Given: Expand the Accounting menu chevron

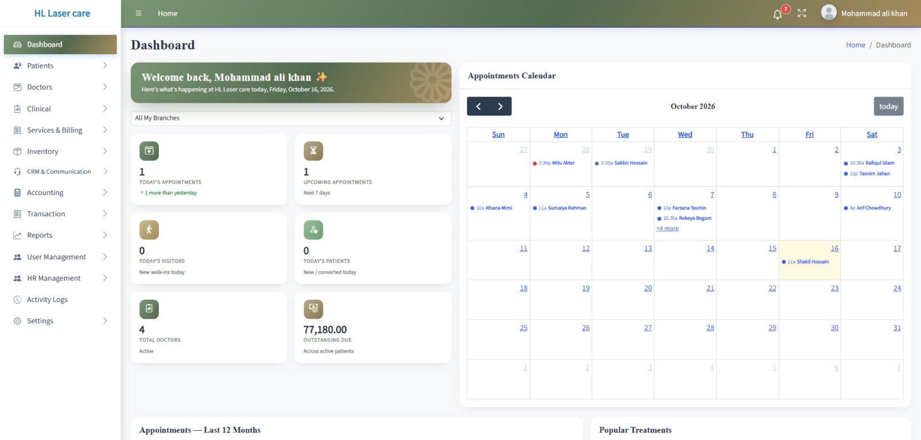Looking at the screenshot, I should pyautogui.click(x=105, y=193).
